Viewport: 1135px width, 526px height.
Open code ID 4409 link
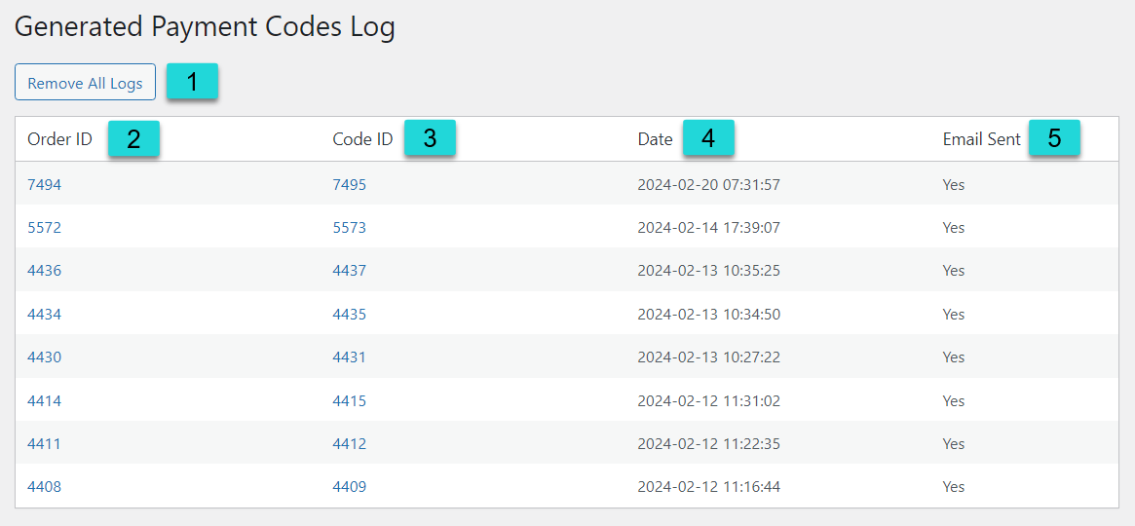pos(350,487)
